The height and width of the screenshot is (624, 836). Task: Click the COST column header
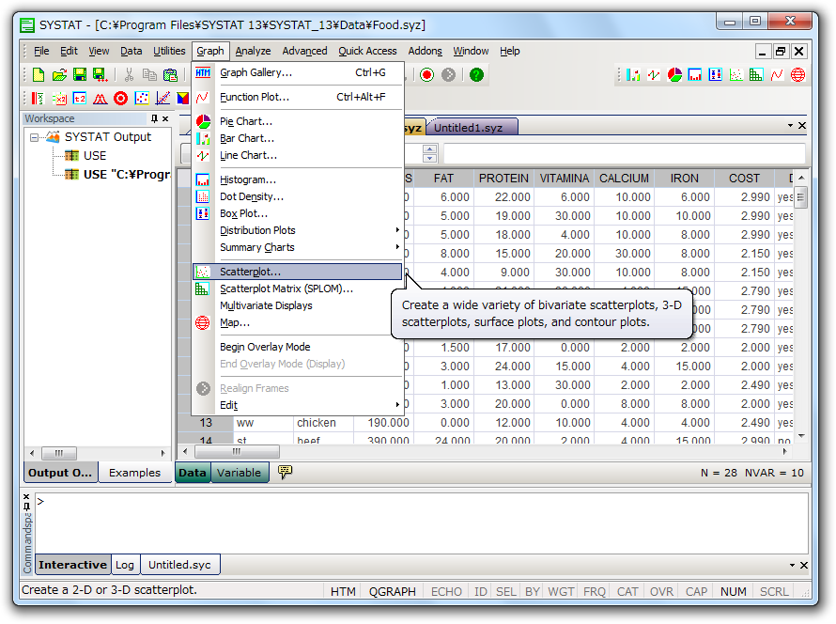click(744, 179)
